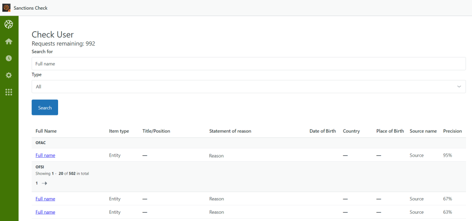
Task: Open the apps grid icon in the sidebar
Action: (9, 92)
